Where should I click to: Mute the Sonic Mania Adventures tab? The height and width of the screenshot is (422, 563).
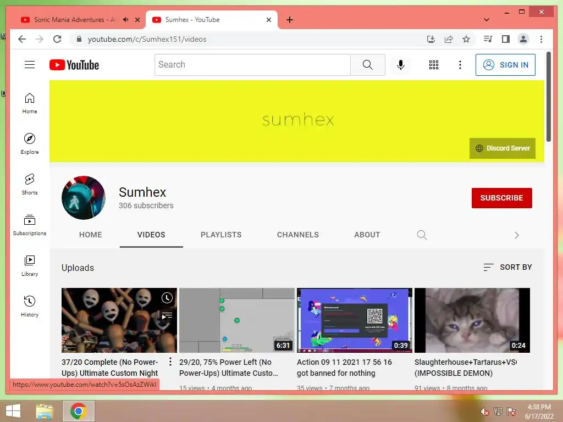coord(125,20)
